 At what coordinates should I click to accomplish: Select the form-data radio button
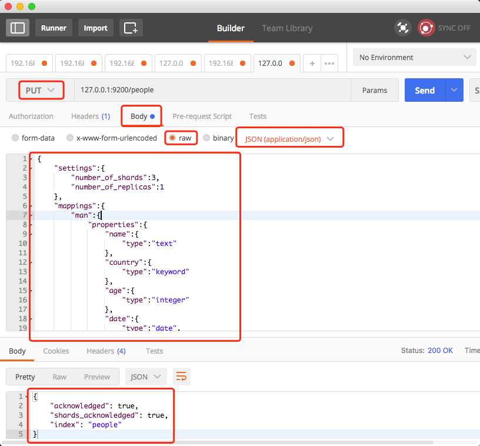(15, 138)
